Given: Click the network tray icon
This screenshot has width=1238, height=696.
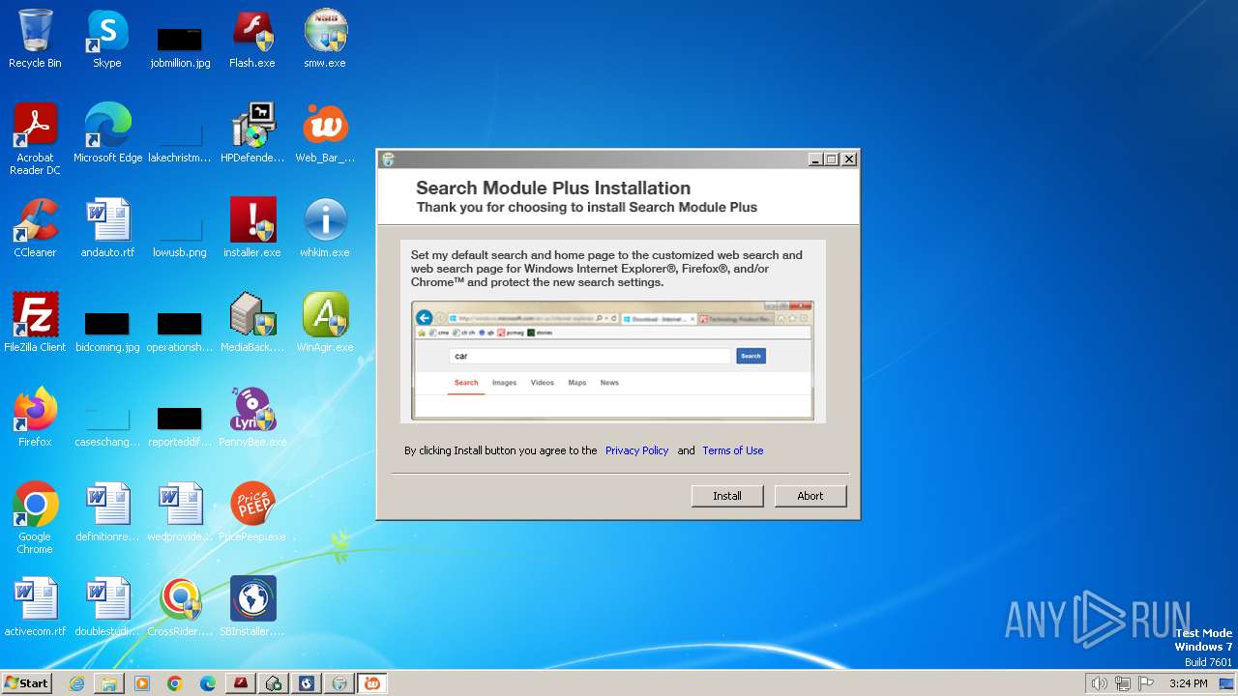Looking at the screenshot, I should (x=1123, y=683).
